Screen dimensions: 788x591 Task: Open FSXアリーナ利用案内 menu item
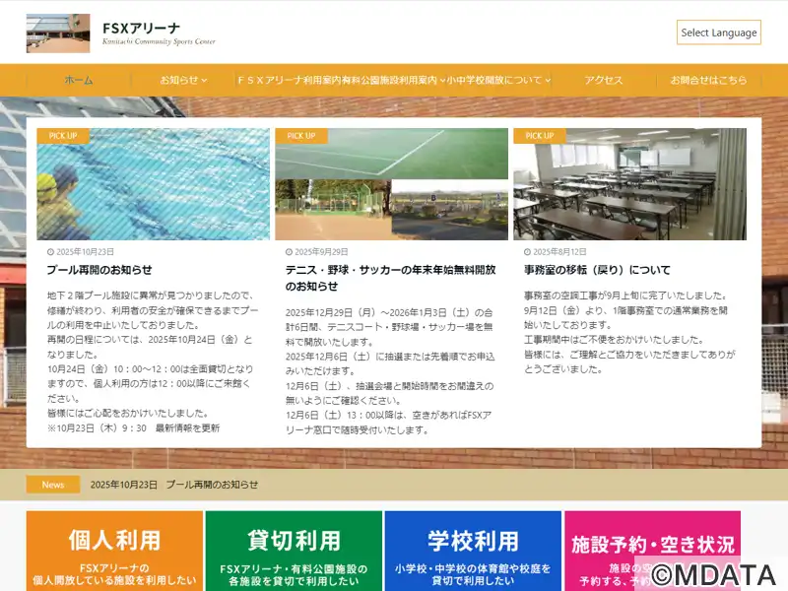[x=290, y=80]
